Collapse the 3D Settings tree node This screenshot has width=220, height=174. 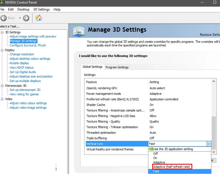[x=2, y=32]
